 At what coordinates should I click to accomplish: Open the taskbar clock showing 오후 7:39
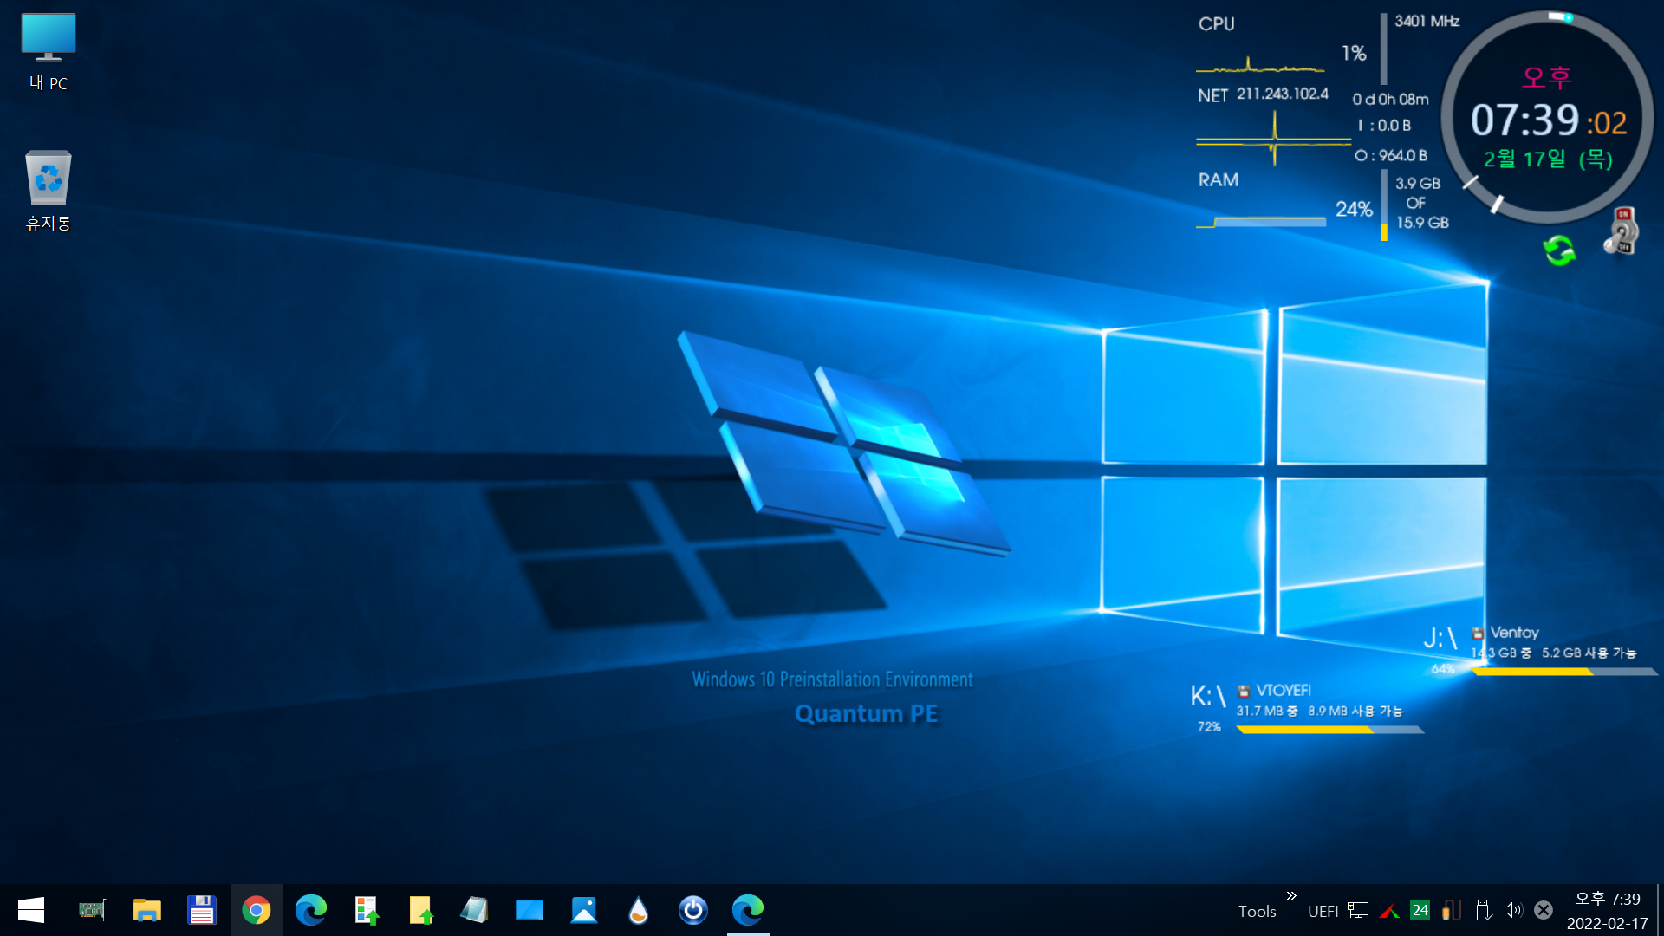1608,911
